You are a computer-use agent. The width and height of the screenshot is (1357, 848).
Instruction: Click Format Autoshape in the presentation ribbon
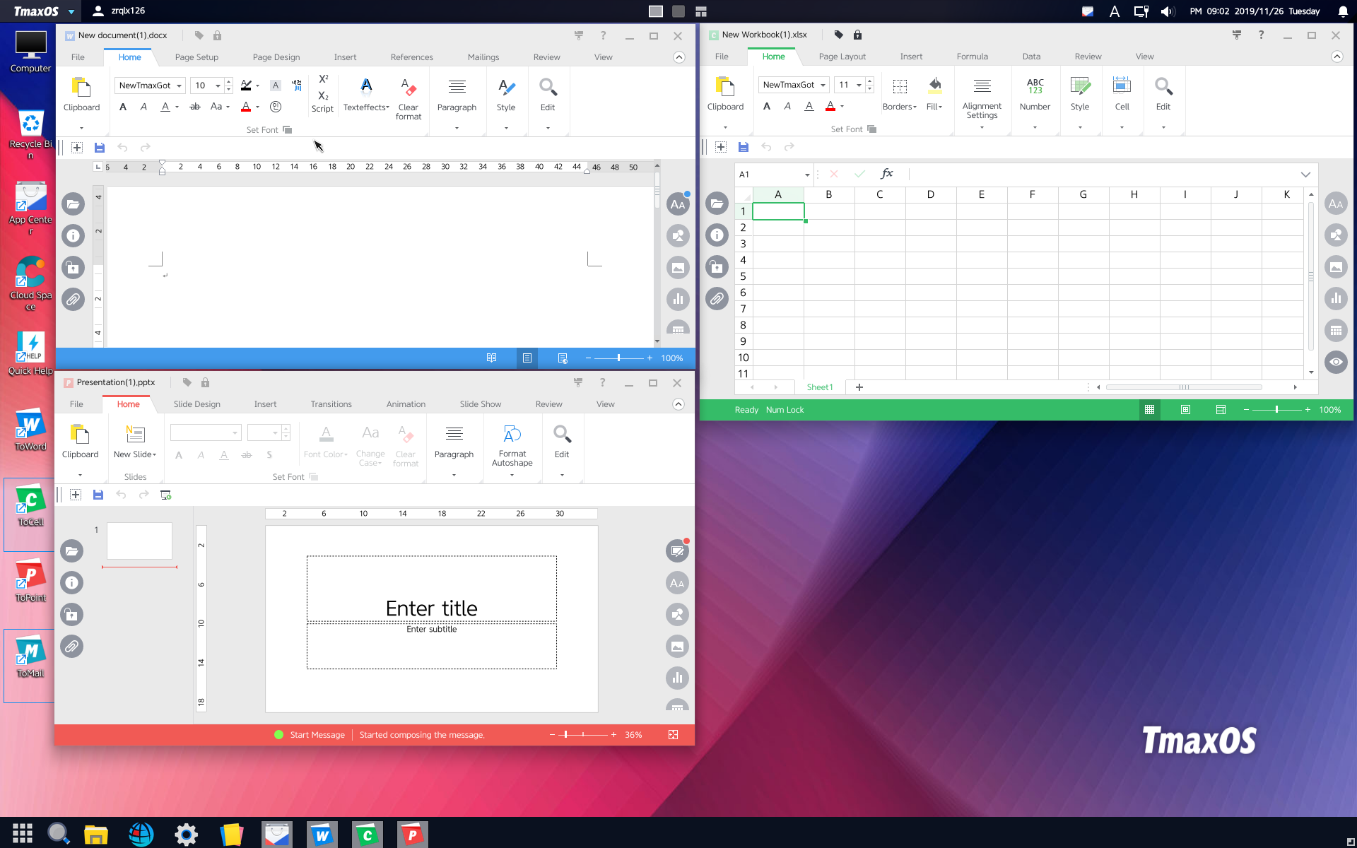[512, 446]
